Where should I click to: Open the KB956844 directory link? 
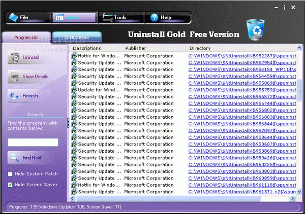(x=242, y=124)
